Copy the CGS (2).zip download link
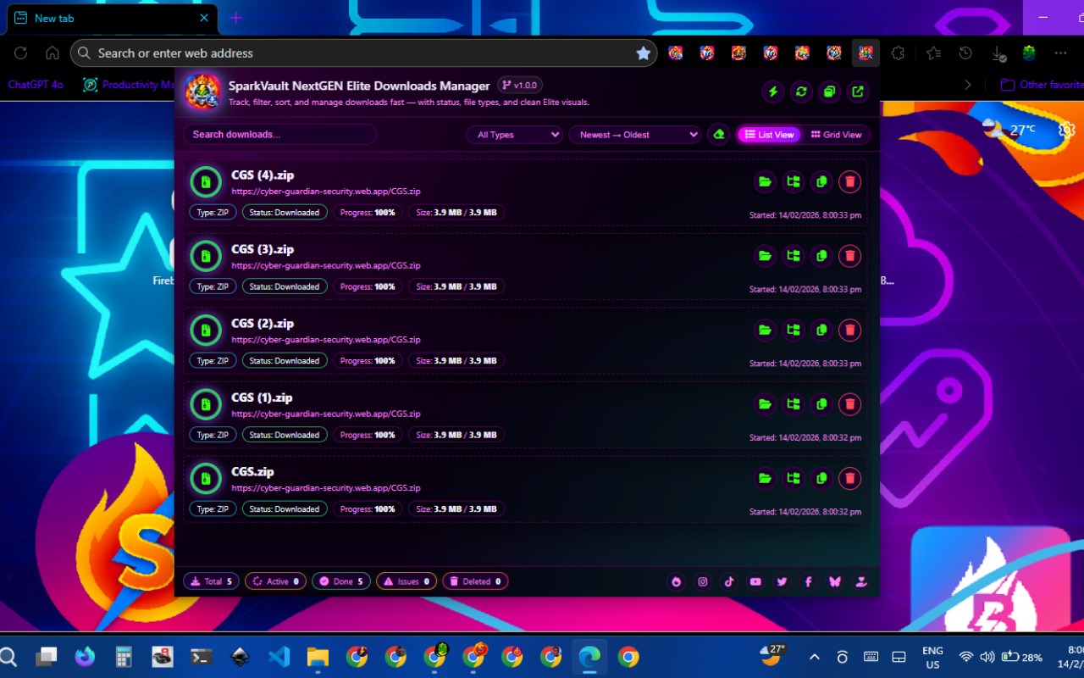The width and height of the screenshot is (1084, 678). (821, 330)
